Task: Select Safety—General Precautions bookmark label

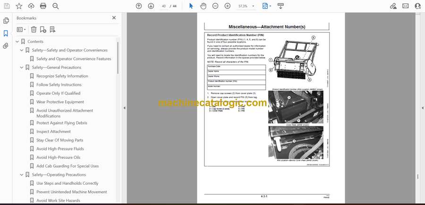Action: [x=56, y=67]
